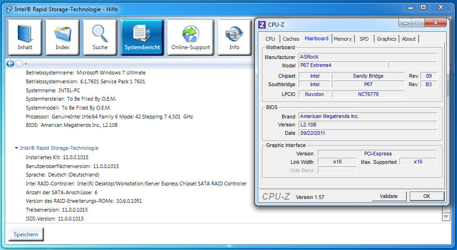Click OK in the CPU-Z window
457x250 pixels.
click(x=427, y=196)
